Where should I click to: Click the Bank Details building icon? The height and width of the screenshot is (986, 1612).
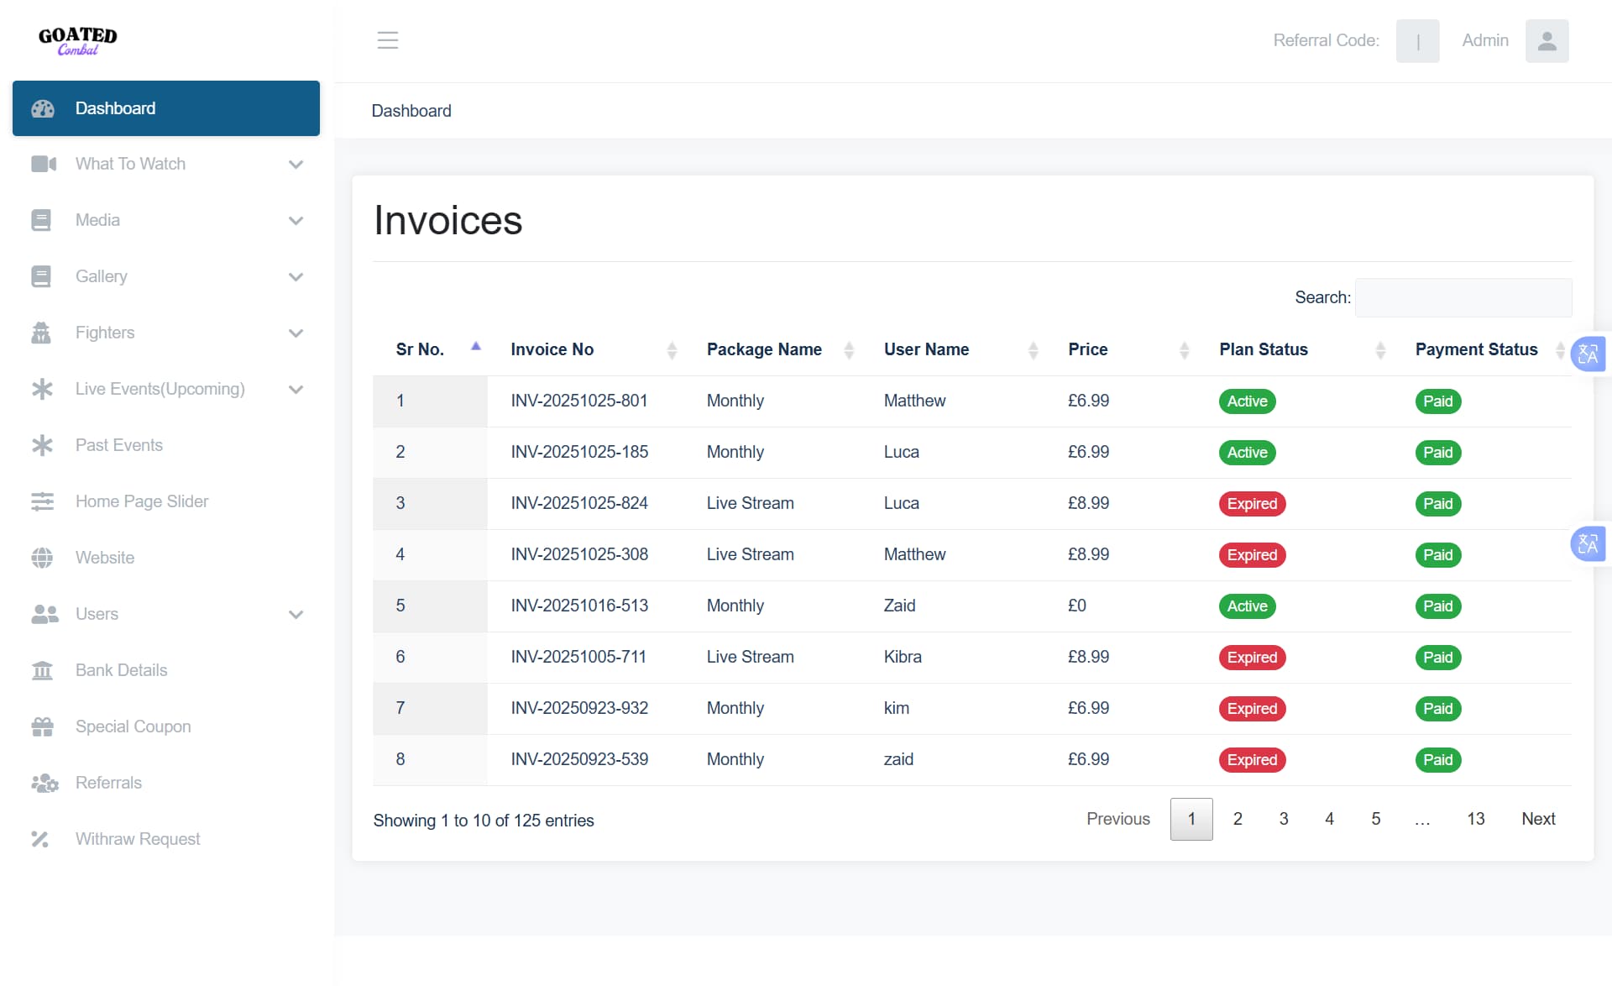coord(42,670)
